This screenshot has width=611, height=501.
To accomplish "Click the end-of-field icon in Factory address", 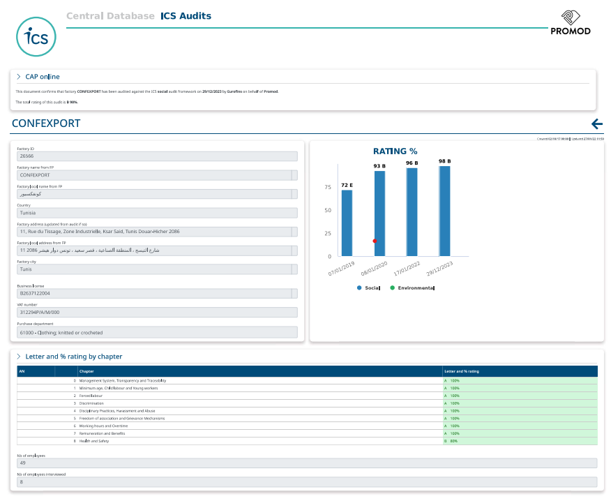I will pyautogui.click(x=294, y=232).
